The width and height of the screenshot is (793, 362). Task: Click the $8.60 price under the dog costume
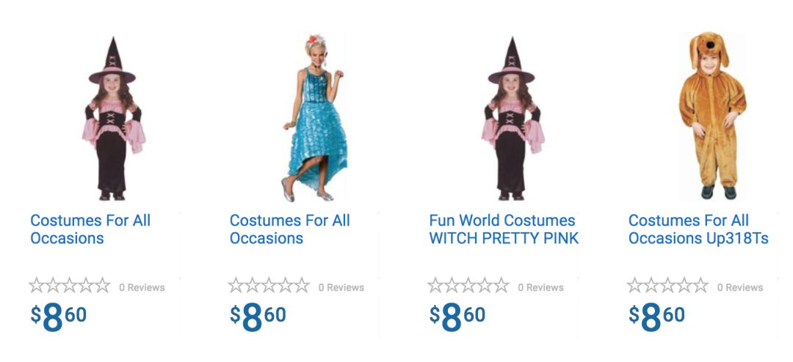(x=656, y=316)
